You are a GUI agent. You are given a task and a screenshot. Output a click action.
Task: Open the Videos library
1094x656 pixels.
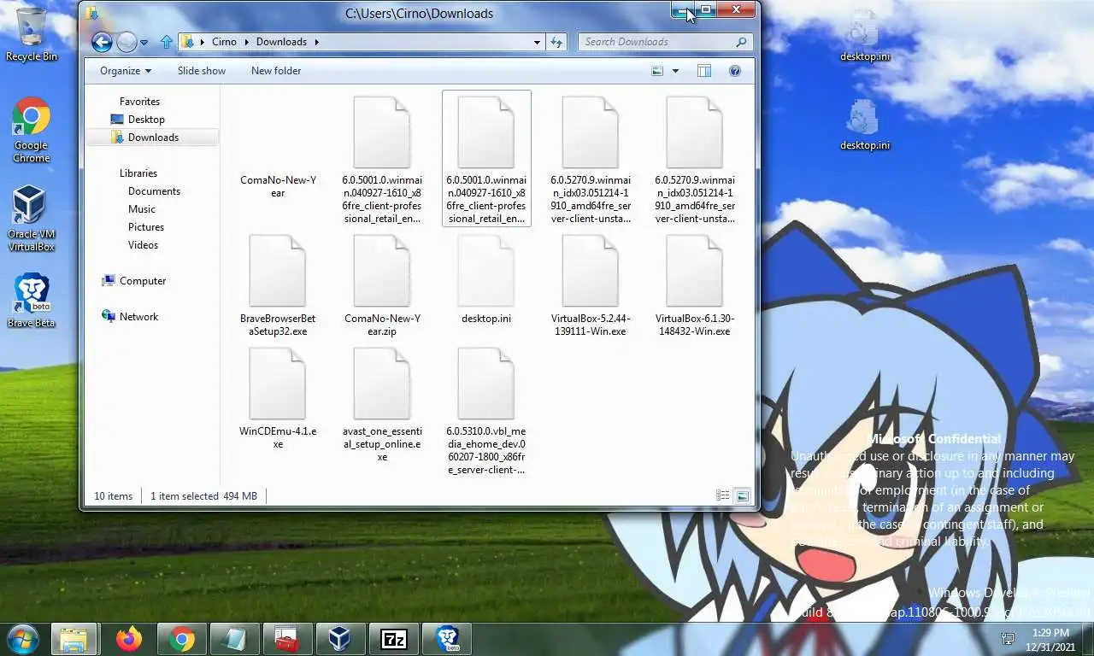[143, 245]
